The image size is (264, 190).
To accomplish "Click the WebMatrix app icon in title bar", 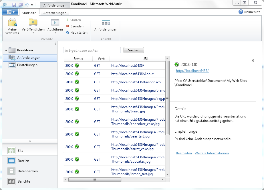I will click(5, 5).
